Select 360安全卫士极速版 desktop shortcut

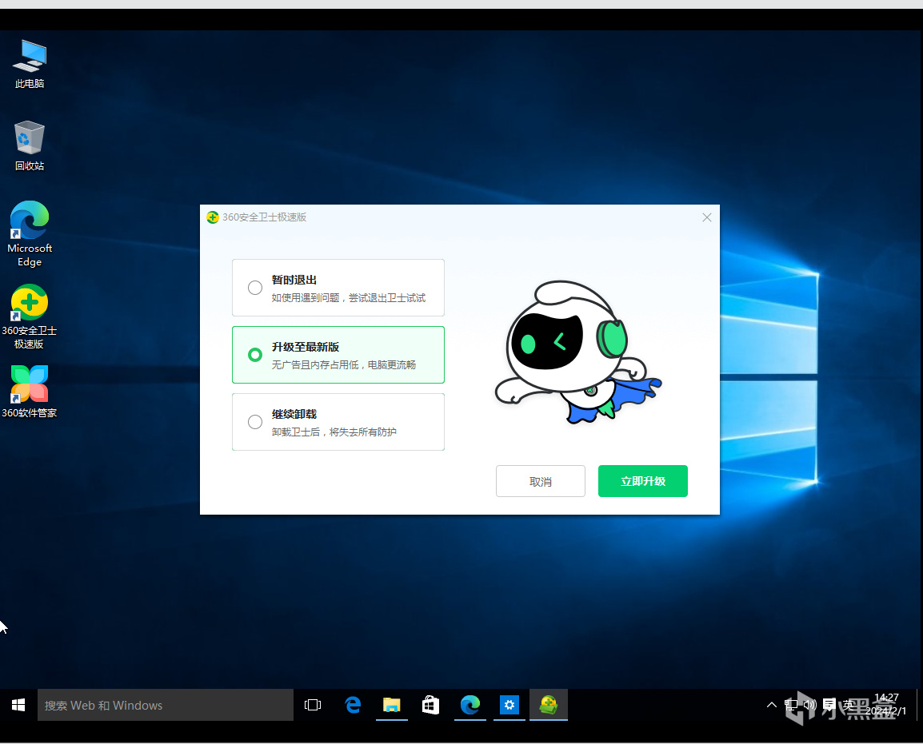(x=30, y=316)
